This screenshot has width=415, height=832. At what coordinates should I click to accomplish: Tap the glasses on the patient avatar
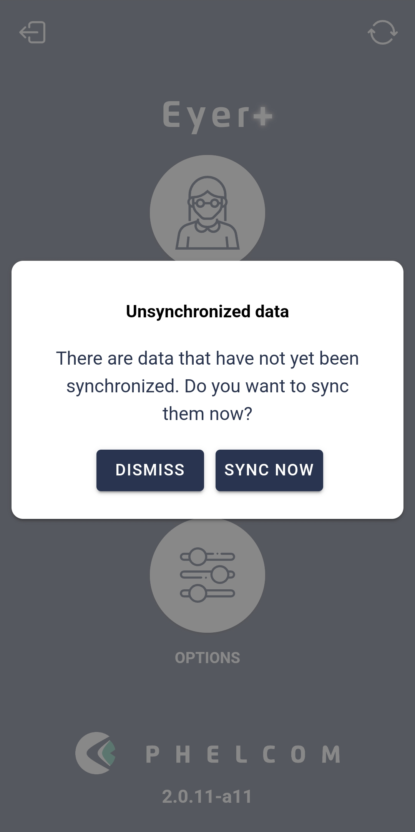tap(207, 202)
